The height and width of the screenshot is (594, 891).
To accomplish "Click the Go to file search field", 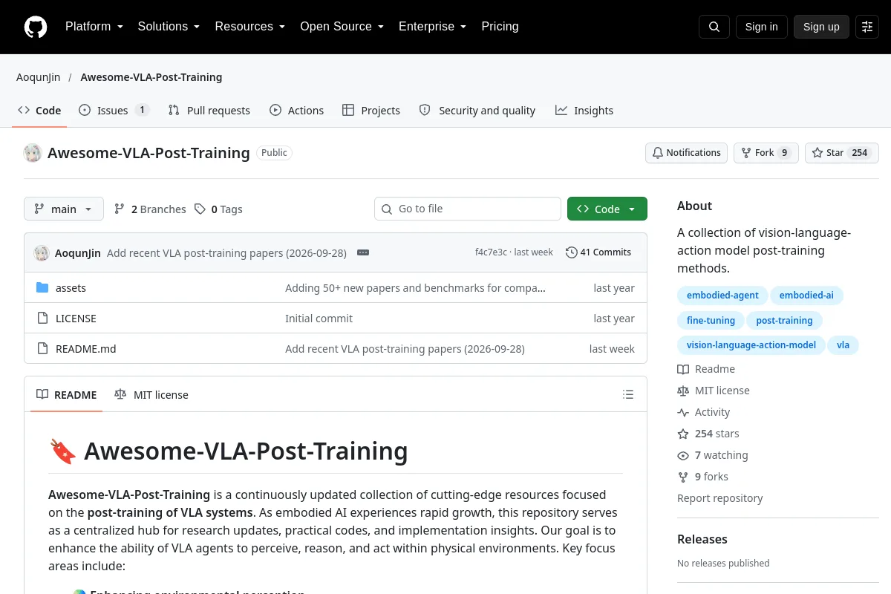I will pyautogui.click(x=468, y=209).
